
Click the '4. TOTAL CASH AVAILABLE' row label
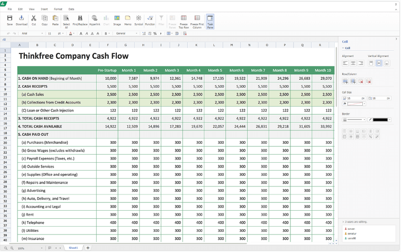pos(40,126)
